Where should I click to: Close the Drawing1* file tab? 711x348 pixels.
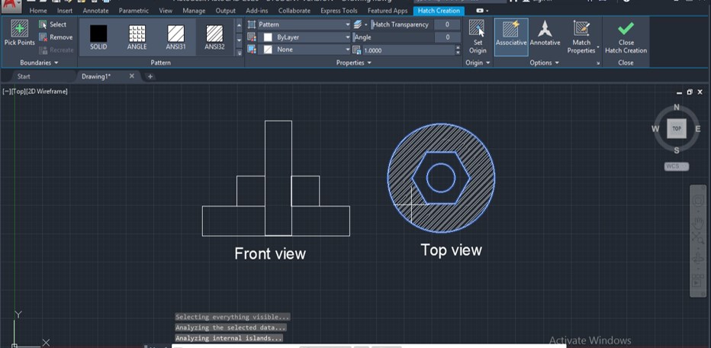pyautogui.click(x=131, y=76)
